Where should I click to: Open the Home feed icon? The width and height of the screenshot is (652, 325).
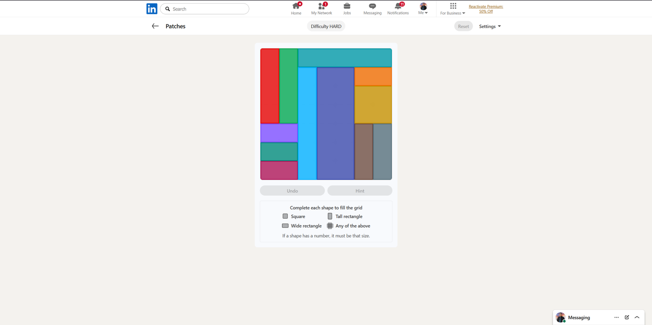click(296, 6)
